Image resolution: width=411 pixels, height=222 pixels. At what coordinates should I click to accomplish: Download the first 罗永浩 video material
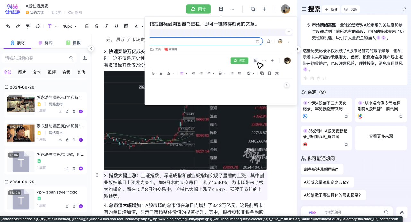60,111
